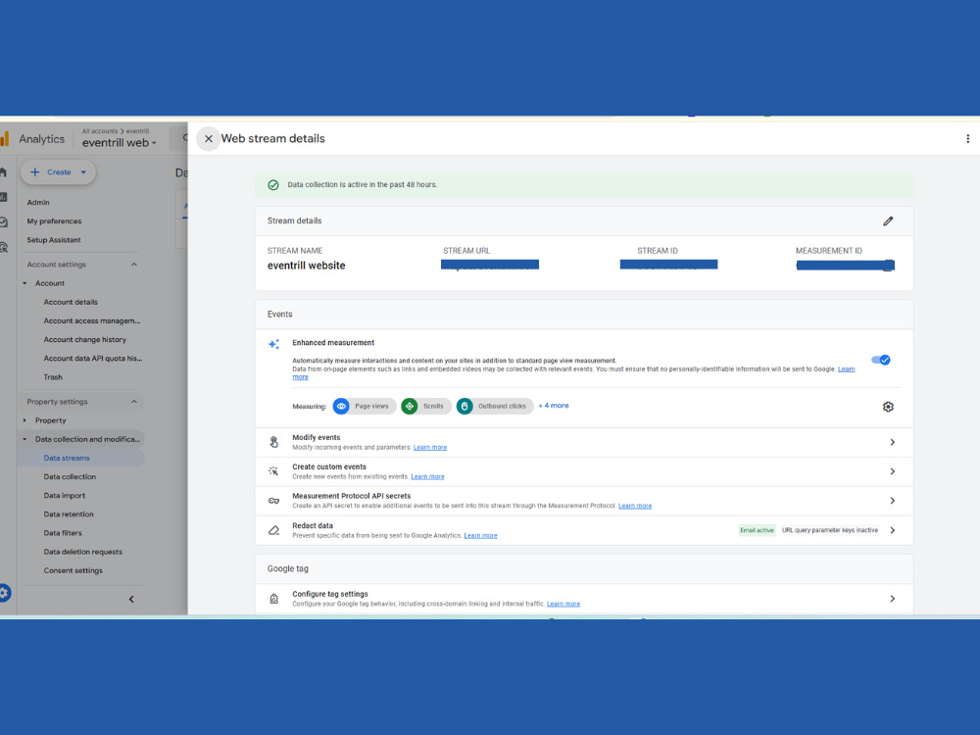
Task: Select Data streams in sidebar
Action: coord(67,458)
